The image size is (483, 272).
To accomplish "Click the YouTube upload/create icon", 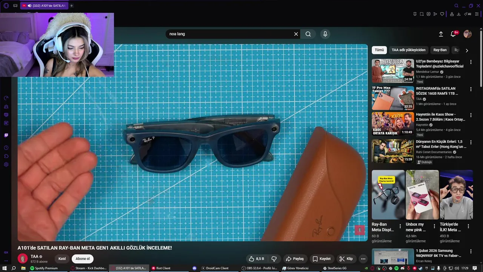I will (441, 34).
